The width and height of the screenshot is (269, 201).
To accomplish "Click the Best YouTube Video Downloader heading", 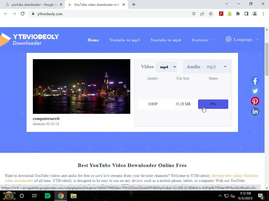I will [x=132, y=165].
